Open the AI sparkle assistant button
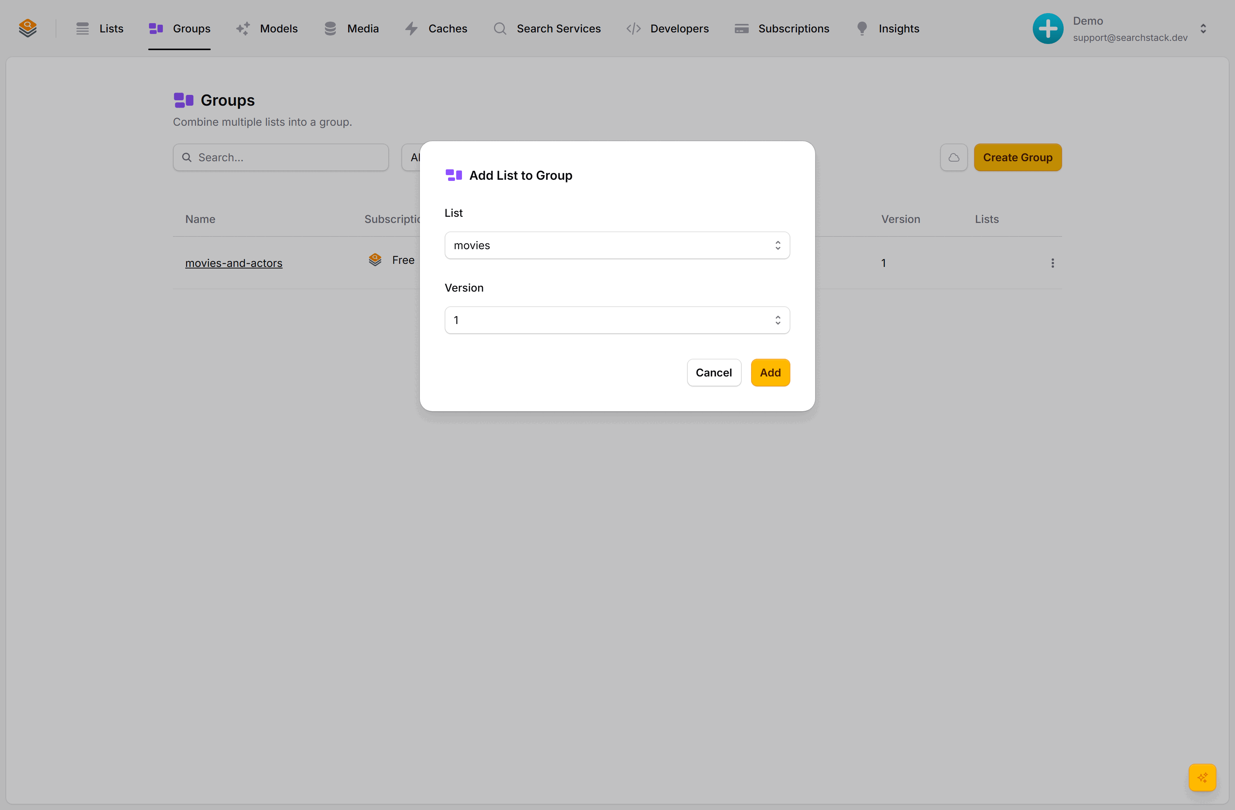Viewport: 1235px width, 810px height. coord(1202,777)
